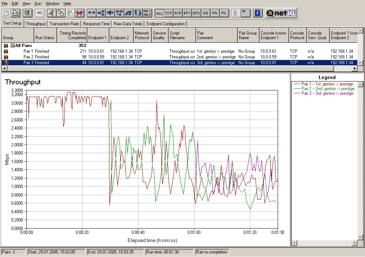The width and height of the screenshot is (365, 257).
Task: Toggle the EP1 grouping button
Action: click(187, 13)
